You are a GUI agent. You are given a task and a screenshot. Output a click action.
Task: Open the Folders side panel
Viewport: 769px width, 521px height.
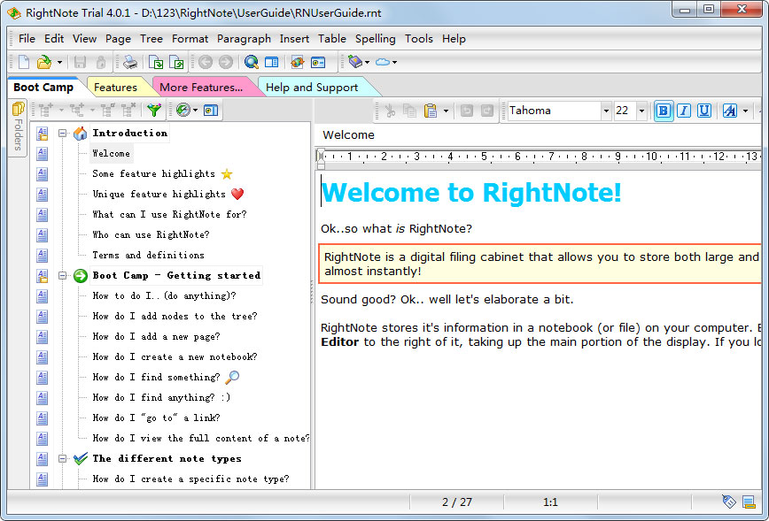pos(18,126)
